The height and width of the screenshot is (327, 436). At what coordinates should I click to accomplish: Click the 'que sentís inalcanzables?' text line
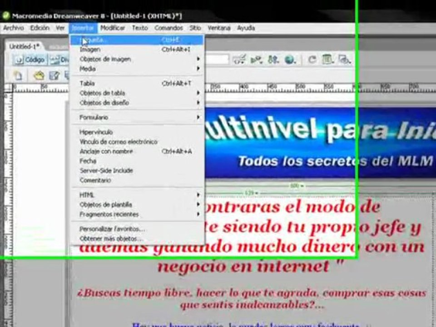click(252, 305)
